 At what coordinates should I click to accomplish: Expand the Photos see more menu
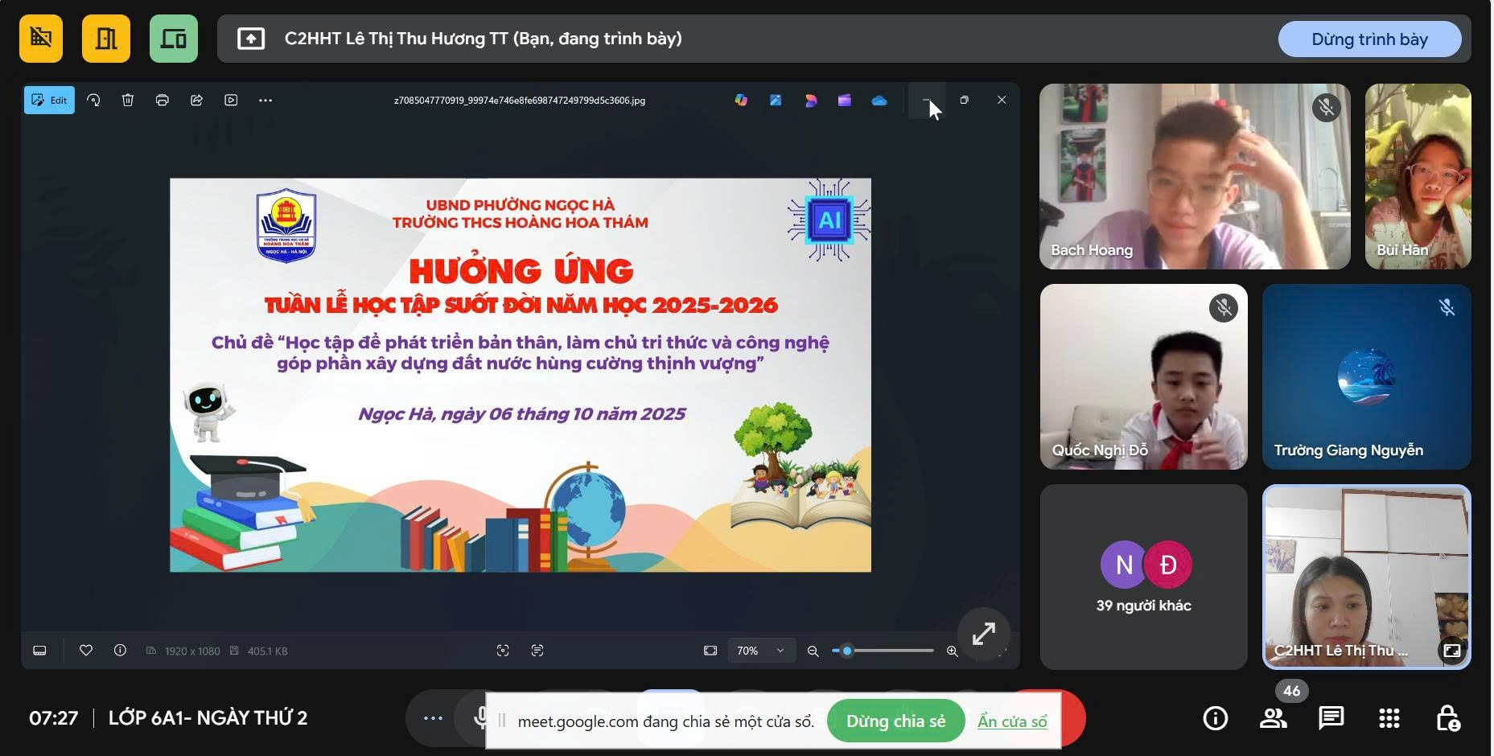click(x=265, y=101)
